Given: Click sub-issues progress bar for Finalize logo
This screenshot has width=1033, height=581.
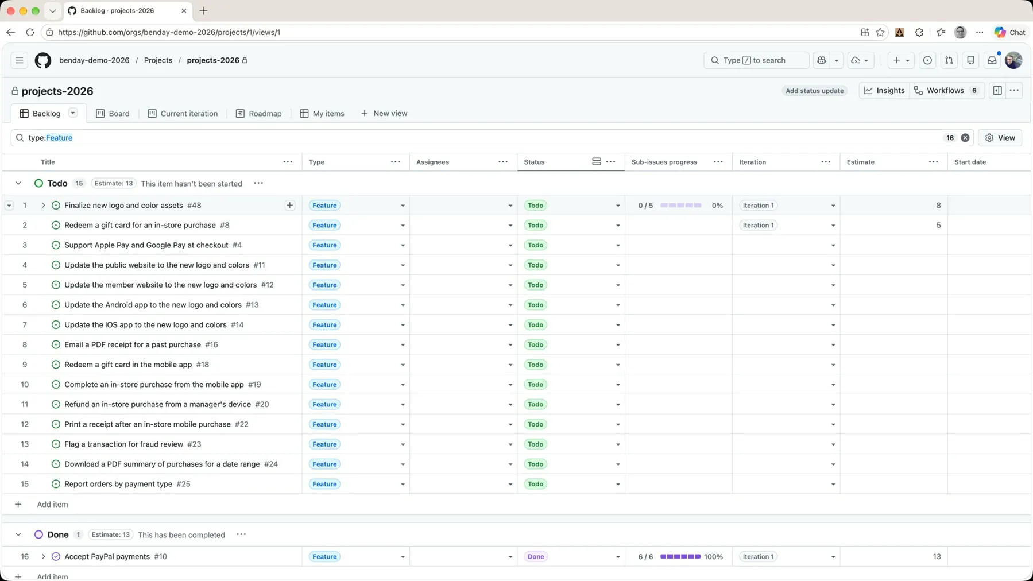Looking at the screenshot, I should point(680,206).
